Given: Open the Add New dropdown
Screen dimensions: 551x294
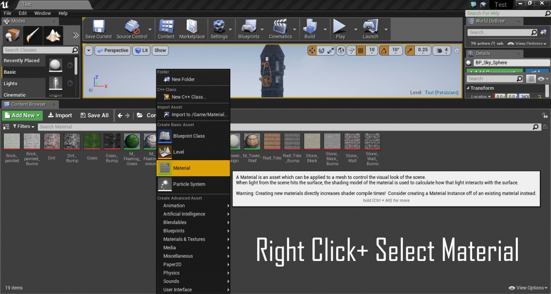Looking at the screenshot, I should click(22, 116).
